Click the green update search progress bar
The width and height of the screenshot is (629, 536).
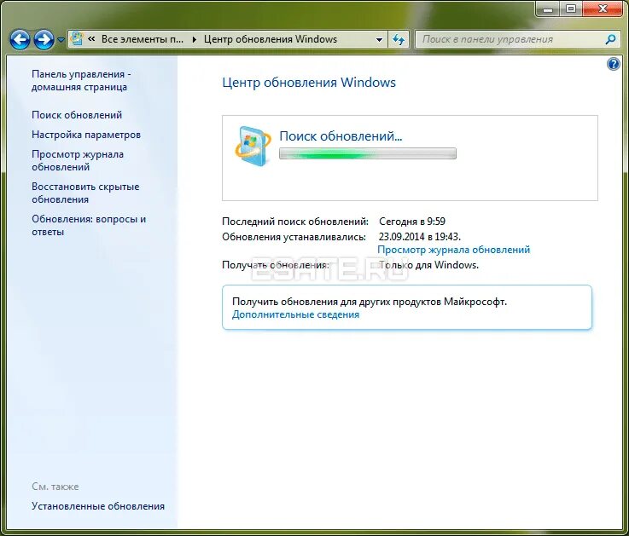point(368,154)
